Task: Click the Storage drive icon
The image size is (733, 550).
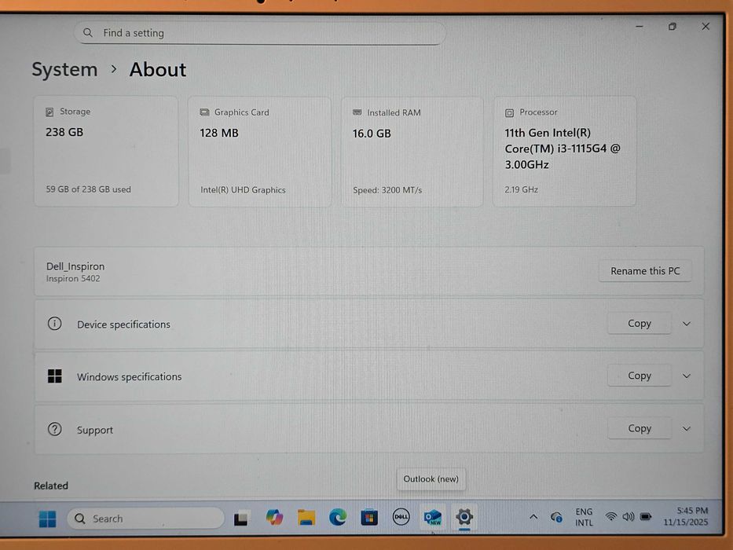Action: coord(49,112)
